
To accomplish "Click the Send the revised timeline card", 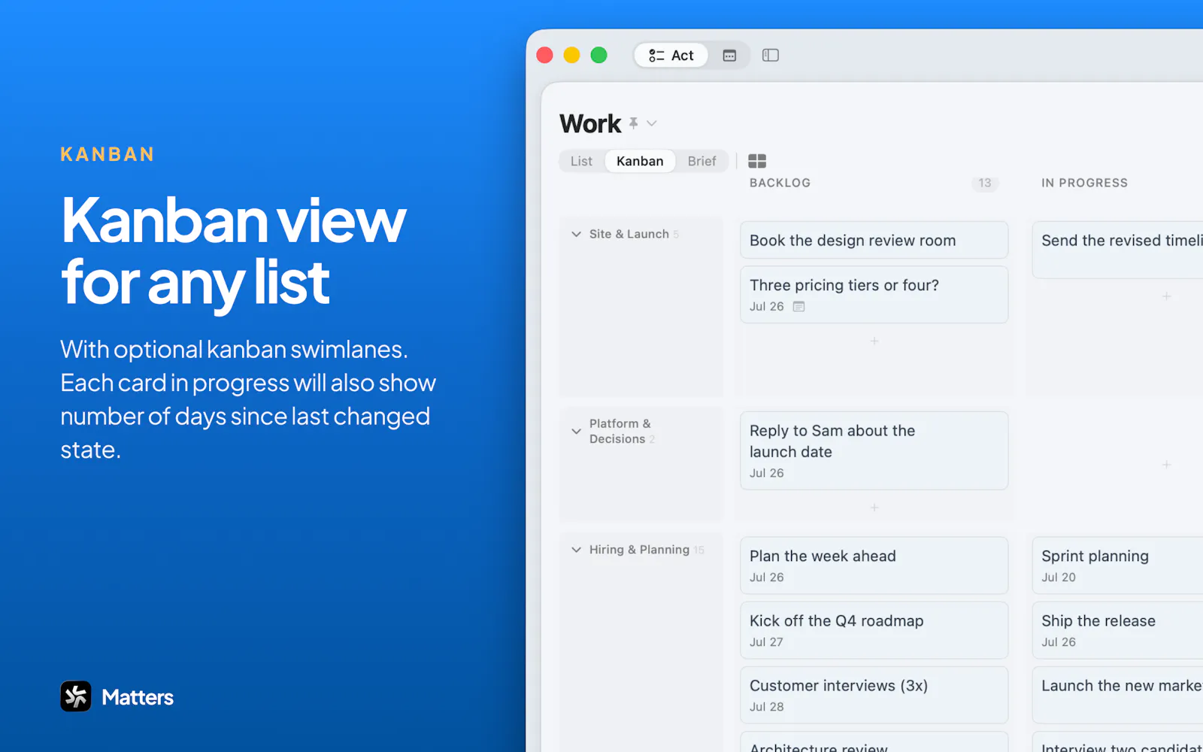I will coord(1117,250).
